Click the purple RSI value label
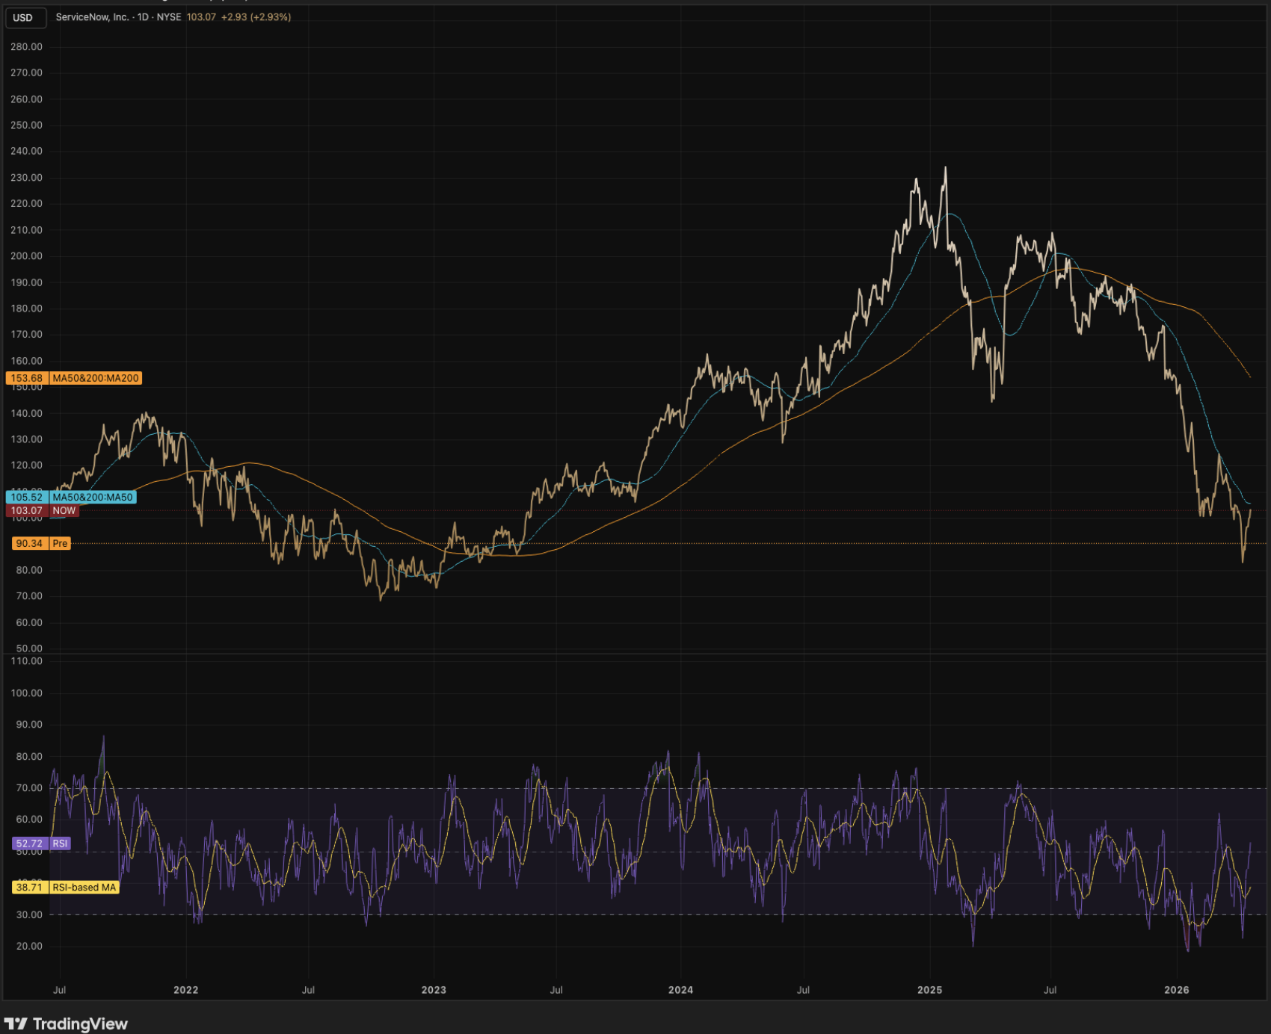 tap(41, 843)
